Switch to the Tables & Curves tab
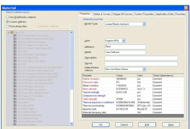The width and height of the screenshot is (190, 129). coord(101,14)
